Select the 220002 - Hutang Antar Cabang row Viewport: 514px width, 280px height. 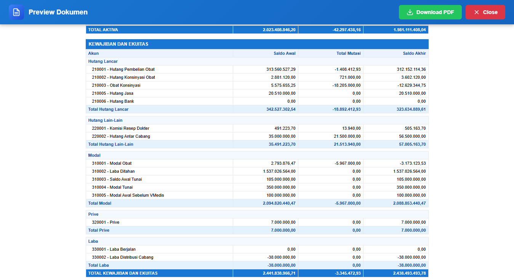[257, 136]
